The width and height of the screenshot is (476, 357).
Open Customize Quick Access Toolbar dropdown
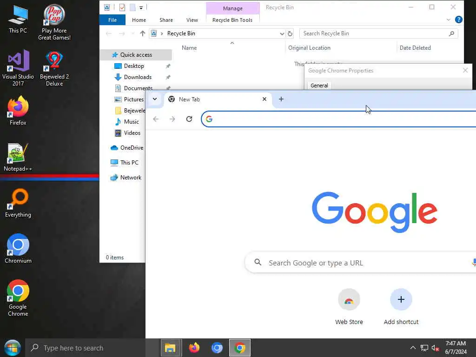(141, 7)
